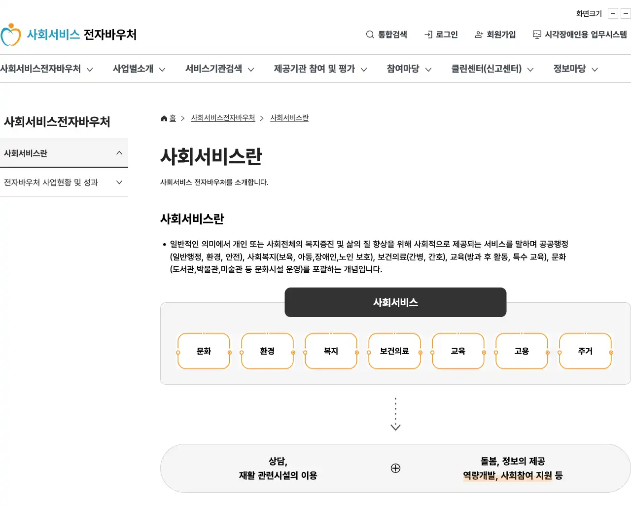Expand the 사업별소개 dropdown menu
The image size is (631, 505).
(x=139, y=69)
